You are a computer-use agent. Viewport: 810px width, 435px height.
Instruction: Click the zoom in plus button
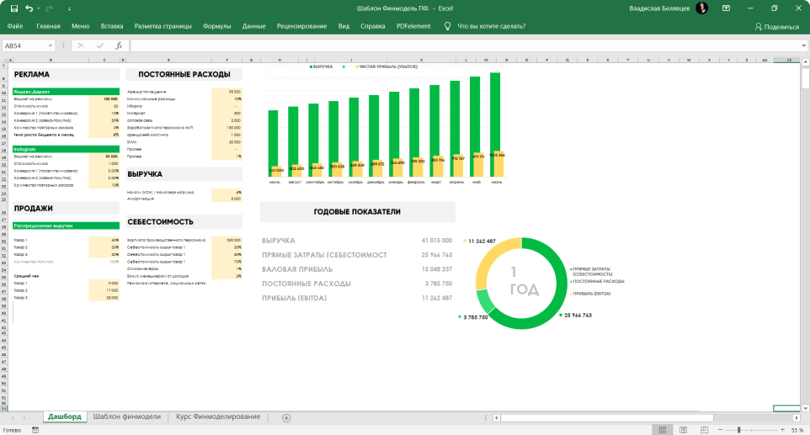(x=781, y=430)
